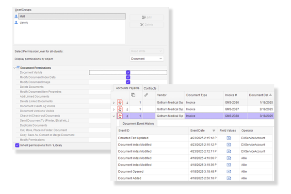Image resolution: width=291 pixels, height=194 pixels.
Task: Click the linked documents chain column icon
Action: 146,95
